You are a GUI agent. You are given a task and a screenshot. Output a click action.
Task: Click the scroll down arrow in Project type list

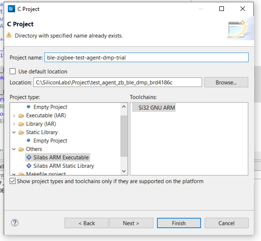tap(124, 171)
